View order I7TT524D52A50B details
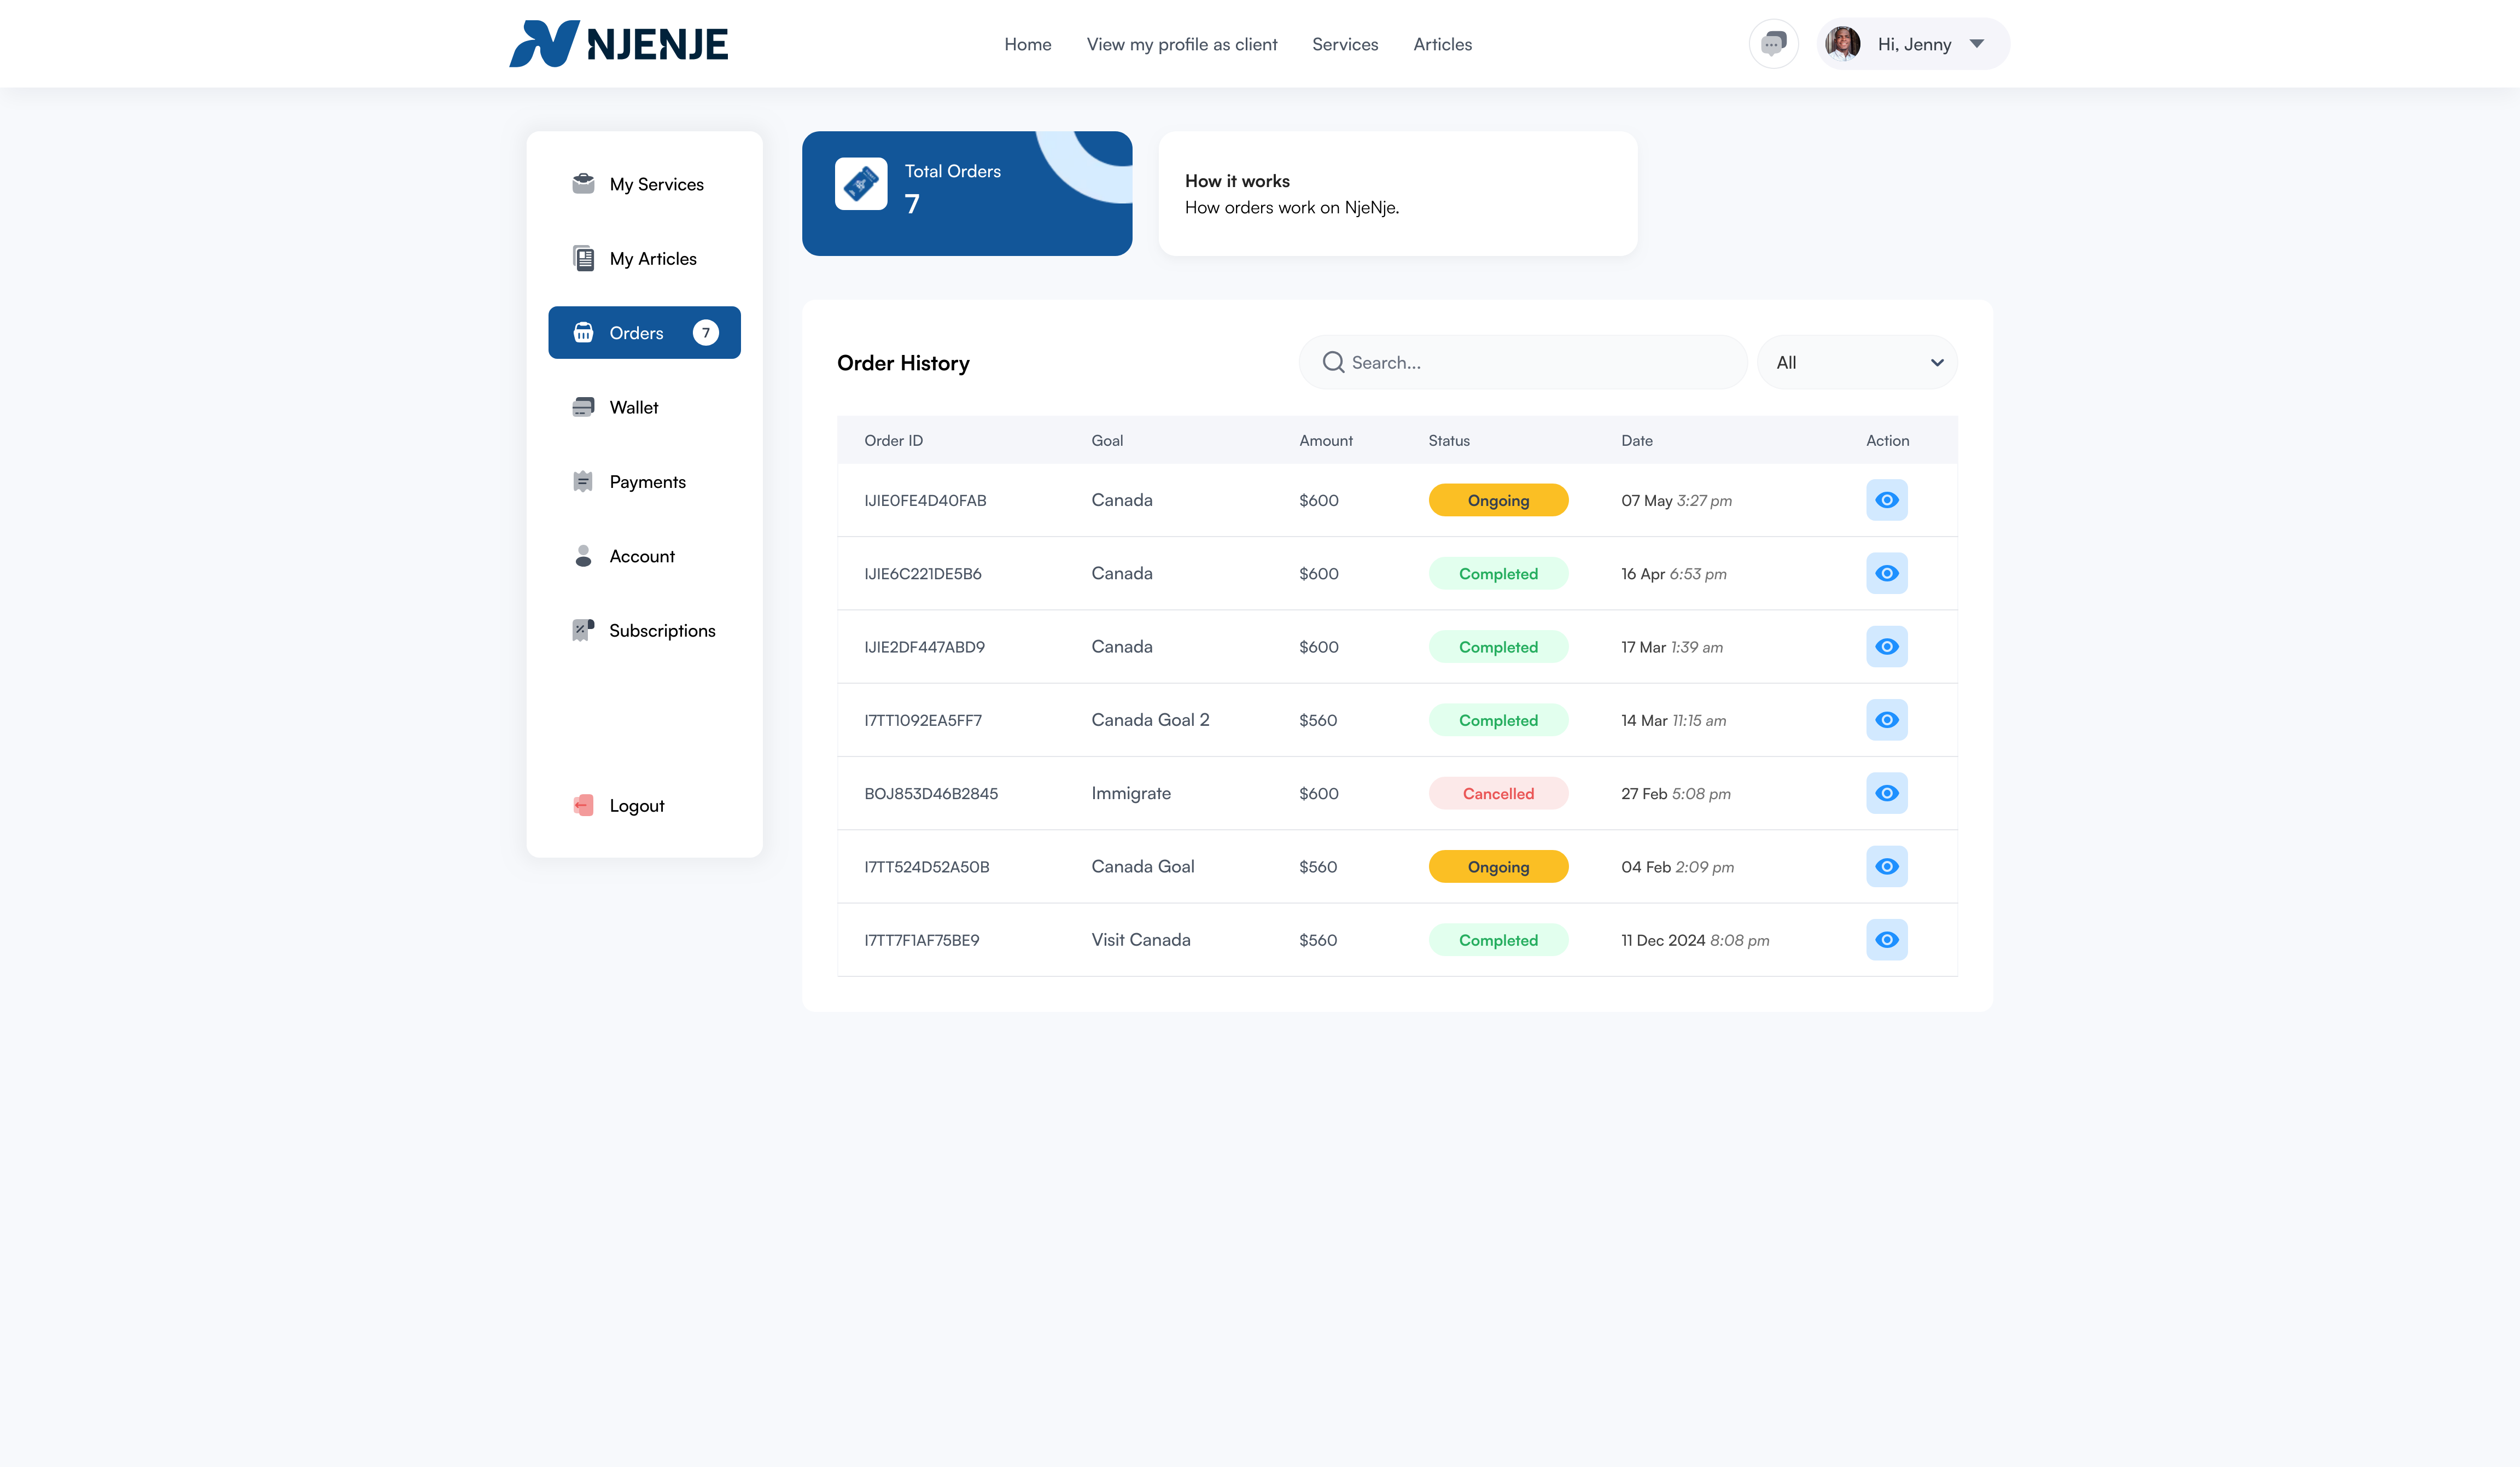The width and height of the screenshot is (2520, 1467). point(1886,867)
